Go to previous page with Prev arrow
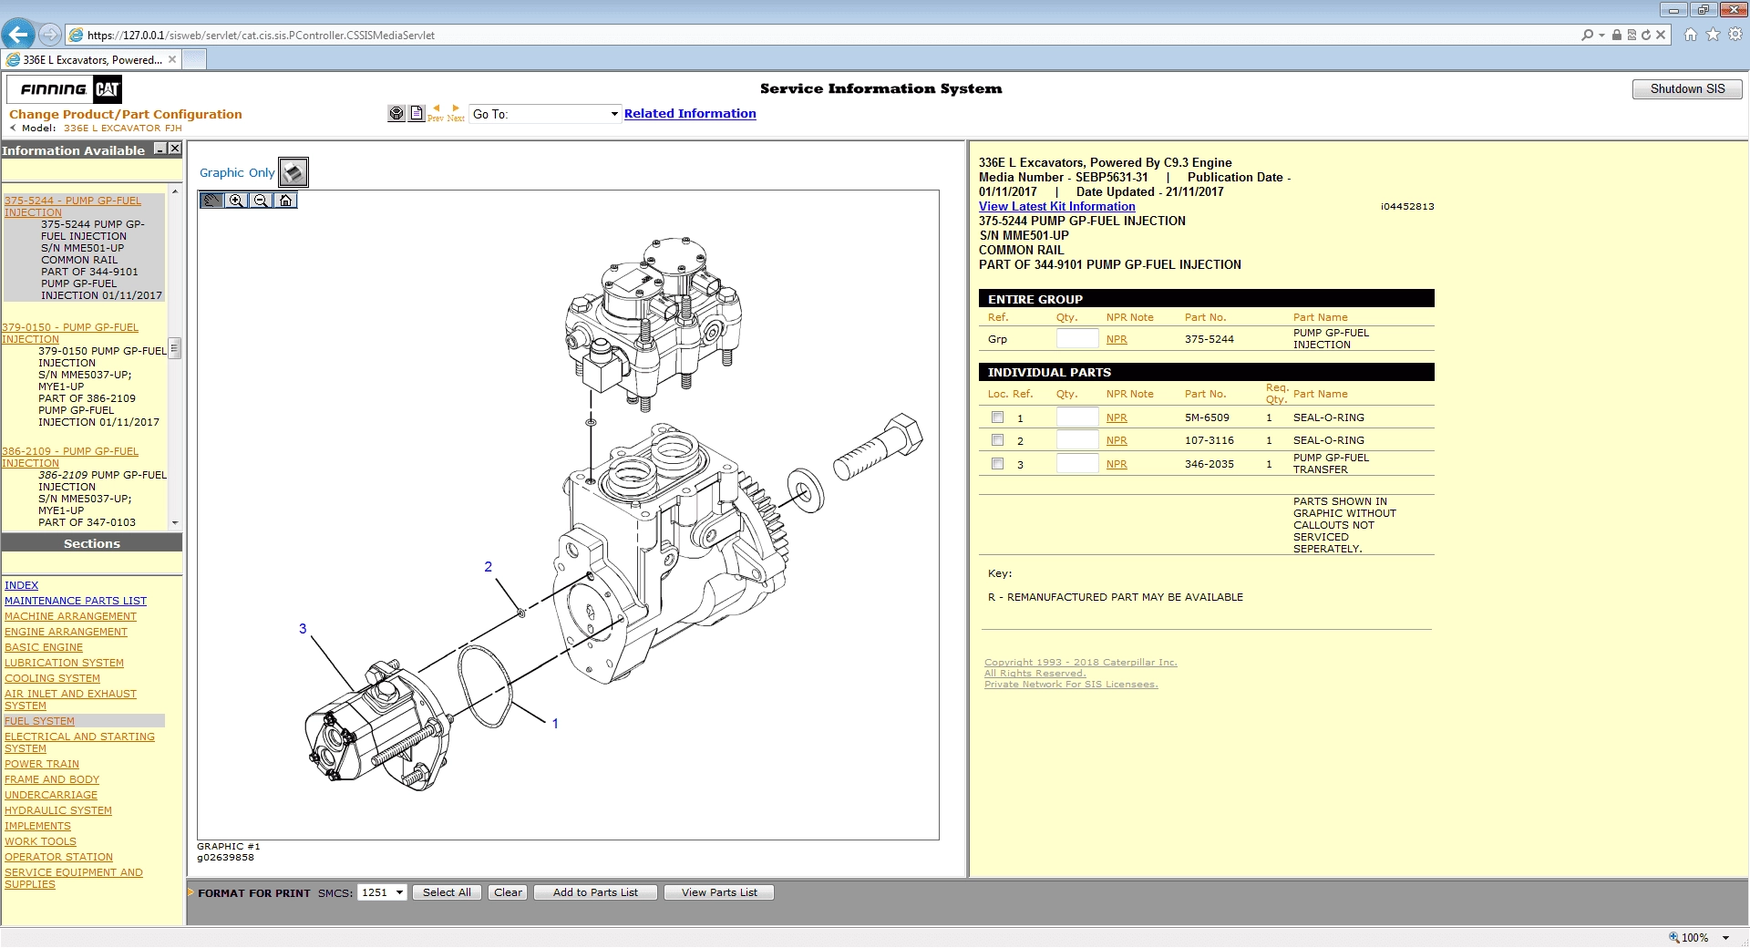 tap(436, 113)
